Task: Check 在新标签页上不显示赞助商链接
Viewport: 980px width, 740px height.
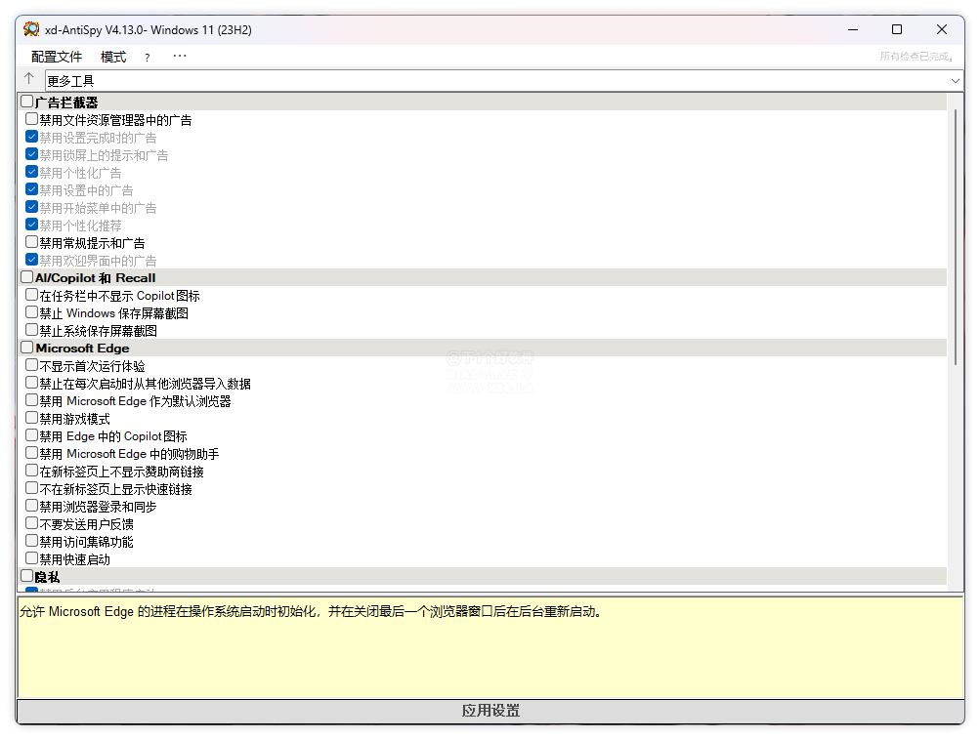Action: [32, 471]
